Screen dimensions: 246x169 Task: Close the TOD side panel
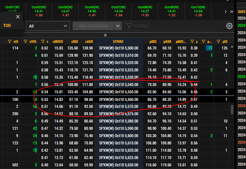(x=18, y=17)
